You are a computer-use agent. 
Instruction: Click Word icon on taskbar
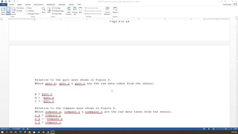[x=48, y=132]
